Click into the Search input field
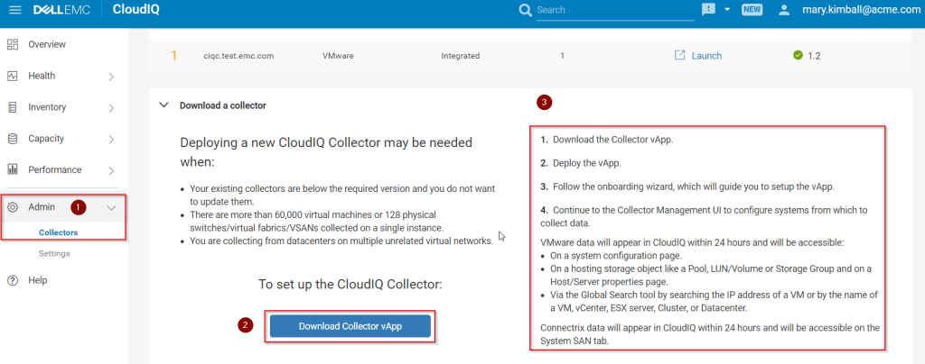 pos(614,10)
